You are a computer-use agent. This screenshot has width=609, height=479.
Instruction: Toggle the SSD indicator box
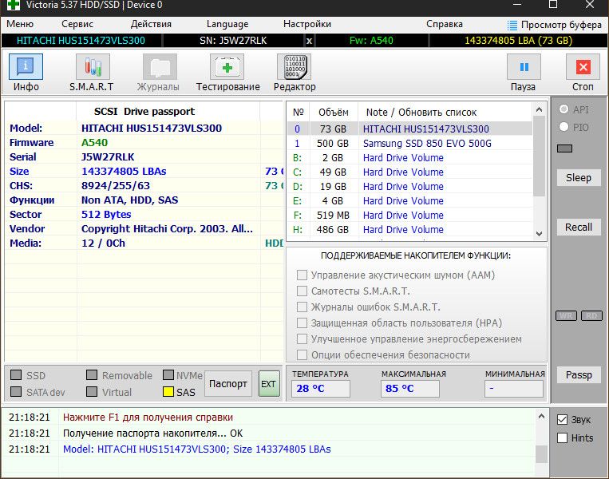(x=16, y=375)
